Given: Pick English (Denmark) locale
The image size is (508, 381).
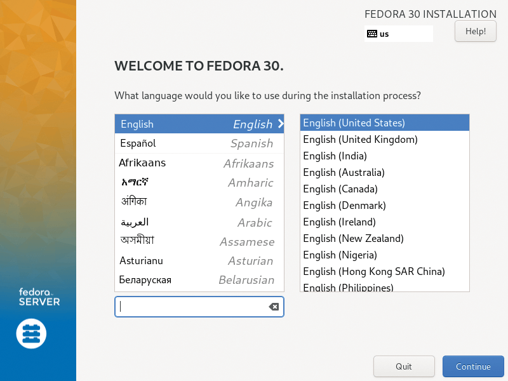Looking at the screenshot, I should (x=385, y=205).
